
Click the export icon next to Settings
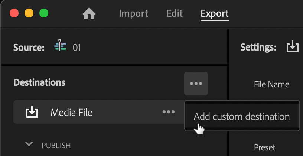[292, 46]
